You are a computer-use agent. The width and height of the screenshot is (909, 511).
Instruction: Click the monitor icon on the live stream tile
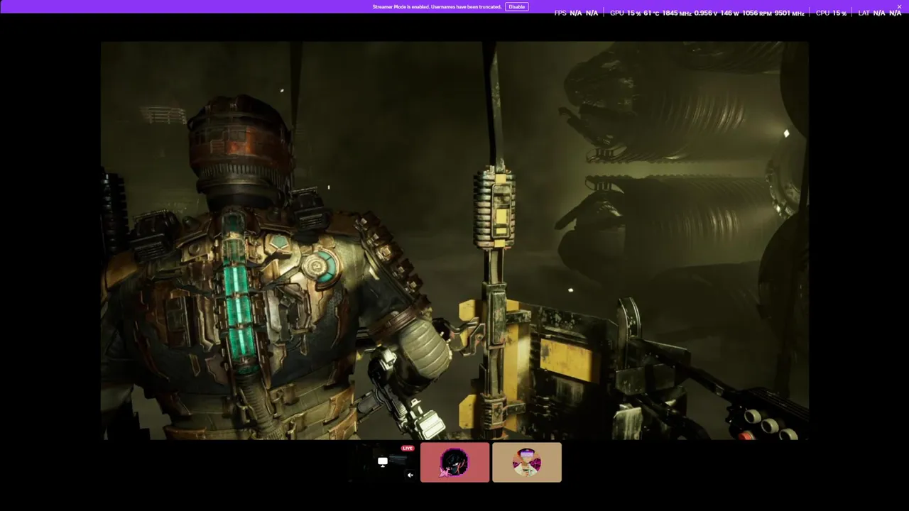pyautogui.click(x=383, y=462)
